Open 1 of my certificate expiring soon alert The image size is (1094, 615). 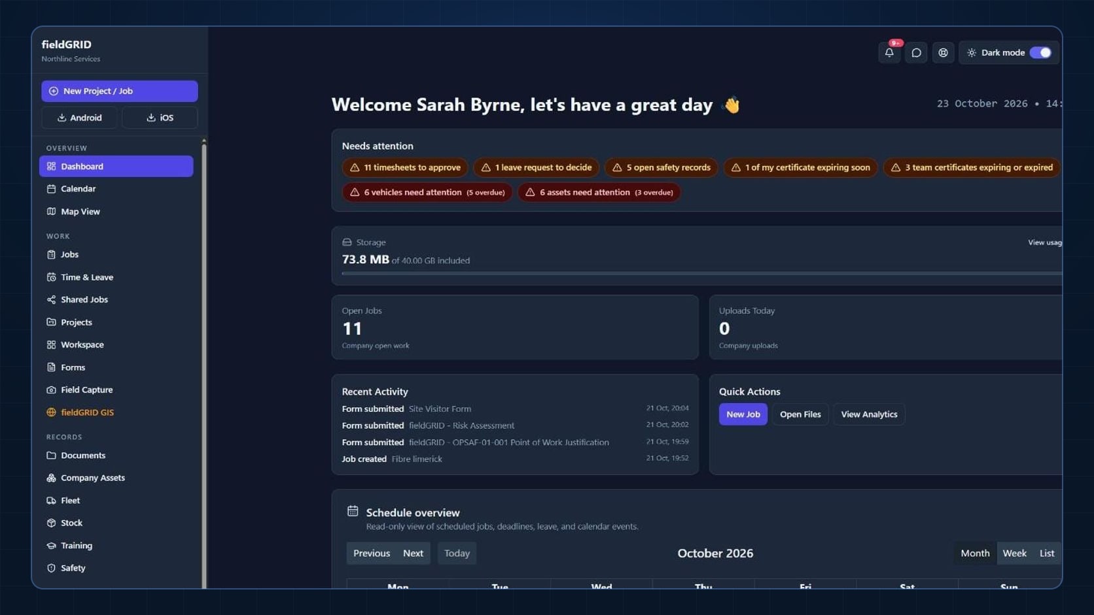(x=801, y=168)
